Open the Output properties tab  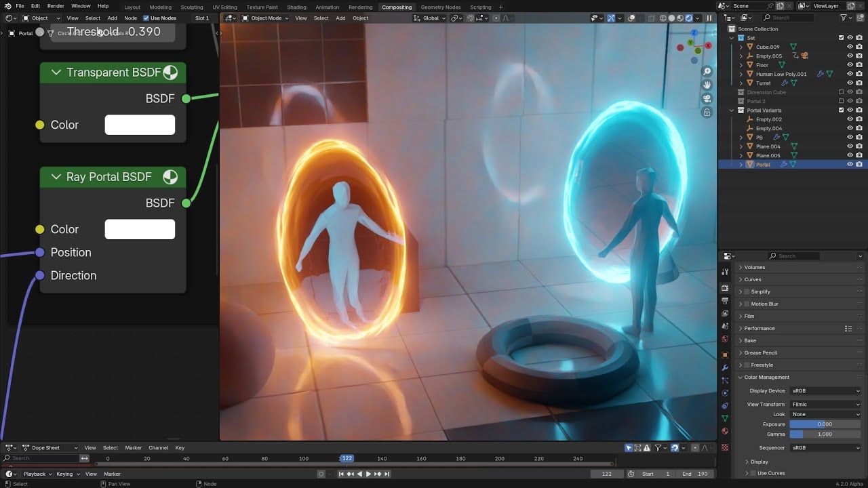click(x=725, y=301)
